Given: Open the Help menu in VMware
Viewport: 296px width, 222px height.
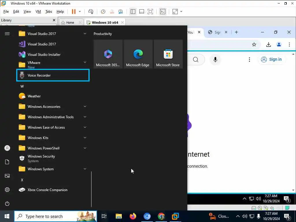Looking at the screenshot, I should coord(60,12).
